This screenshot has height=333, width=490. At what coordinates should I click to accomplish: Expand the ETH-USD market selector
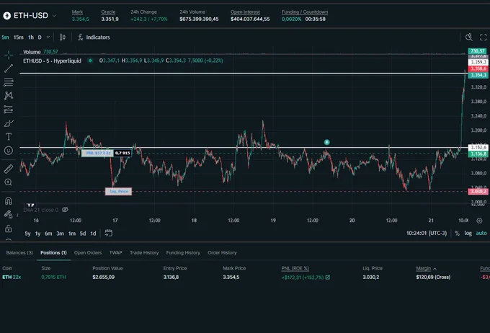(x=54, y=16)
